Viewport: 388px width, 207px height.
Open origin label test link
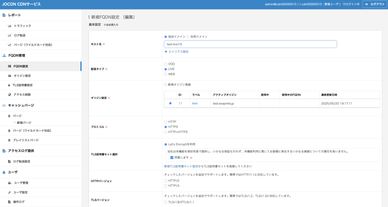pos(195,103)
